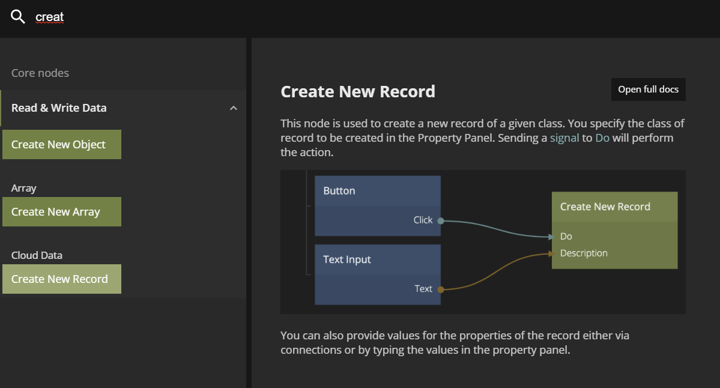Click the Cloud Data subcategory label

tap(37, 255)
